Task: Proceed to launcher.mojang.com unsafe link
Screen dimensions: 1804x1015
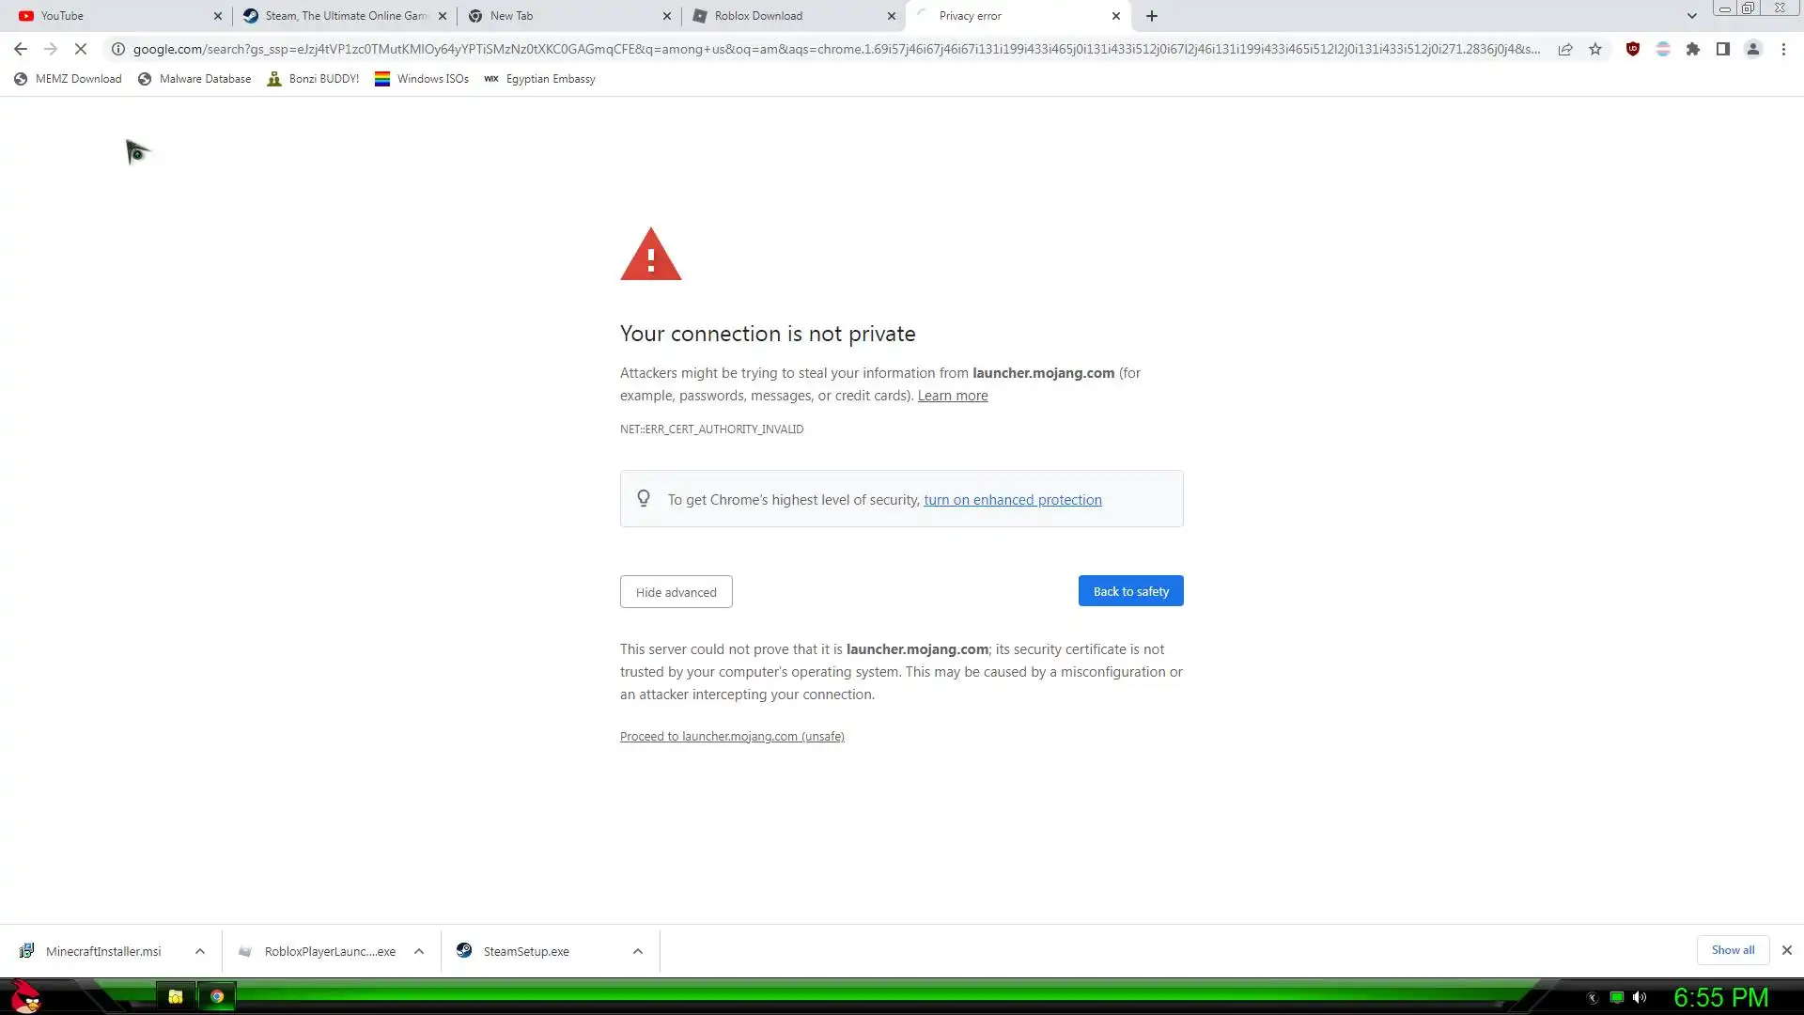Action: tap(732, 736)
